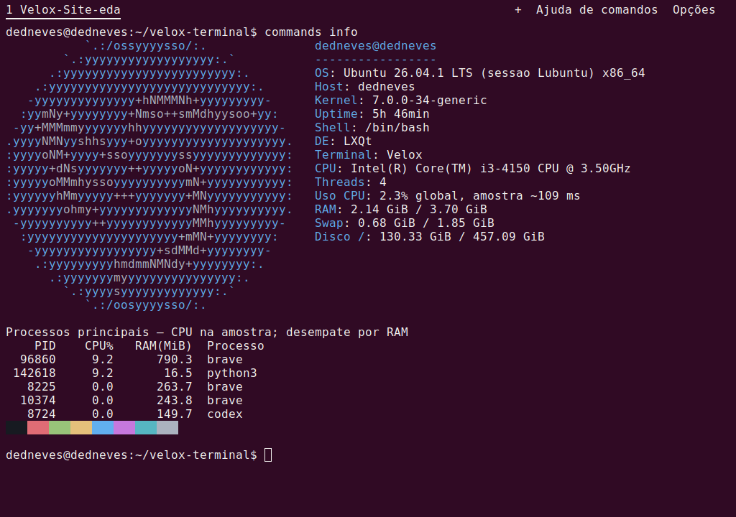The width and height of the screenshot is (736, 517).
Task: Click the "Threads: 4" line
Action: pyautogui.click(x=351, y=182)
